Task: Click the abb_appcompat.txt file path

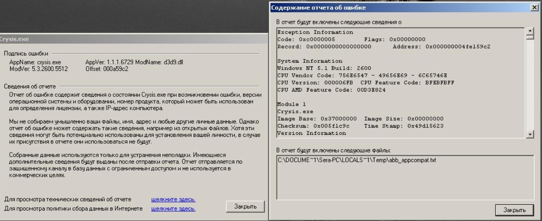Action: point(356,160)
